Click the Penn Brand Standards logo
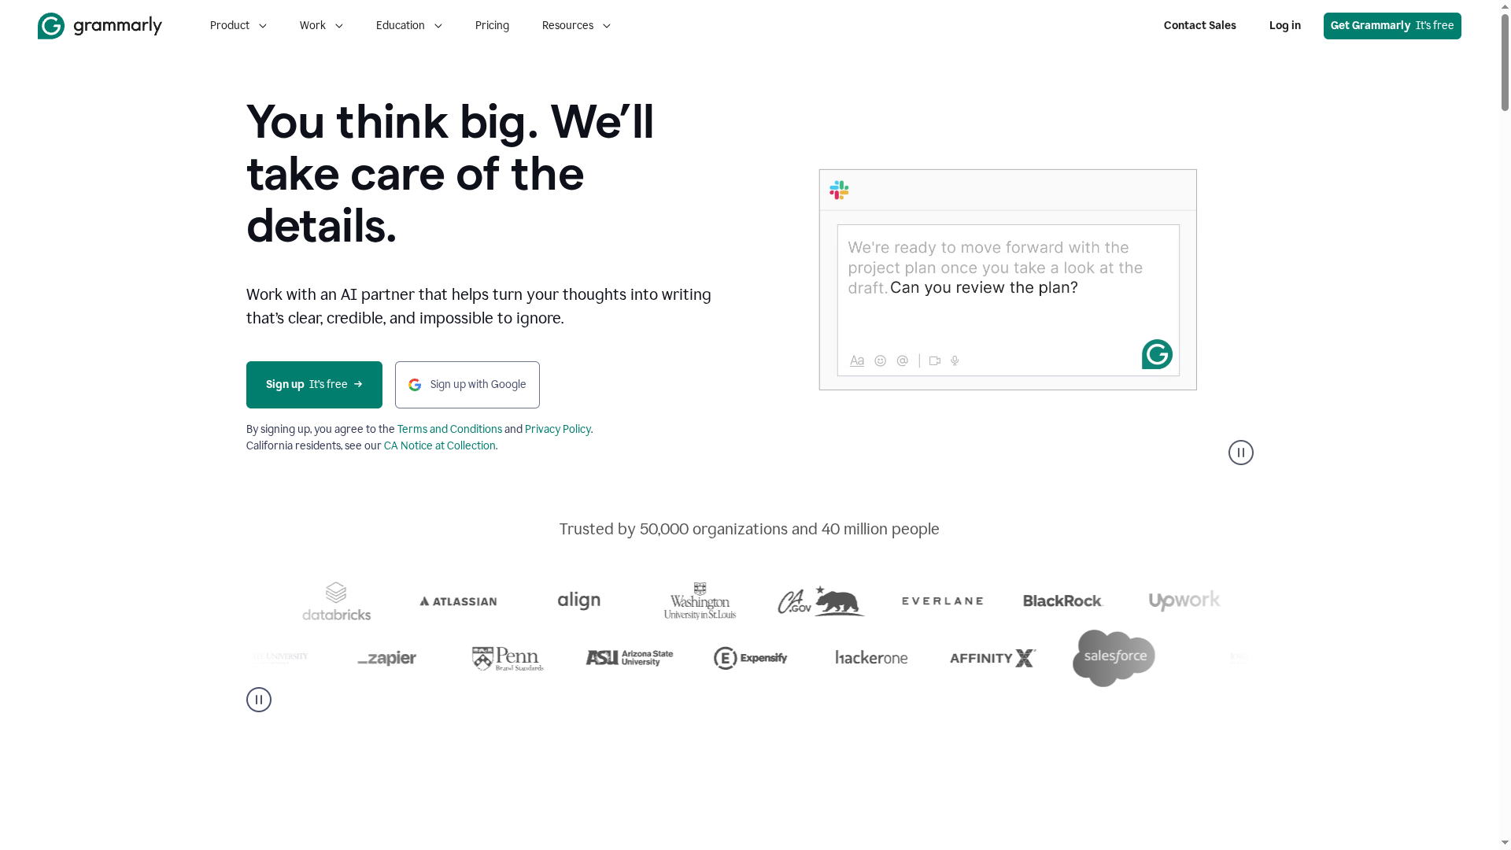Viewport: 1511px width, 850px height. [x=508, y=658]
